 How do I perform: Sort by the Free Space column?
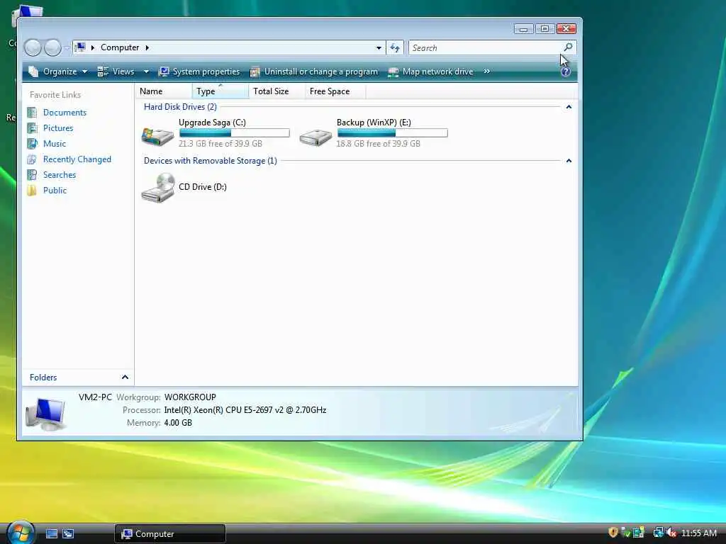pos(335,91)
